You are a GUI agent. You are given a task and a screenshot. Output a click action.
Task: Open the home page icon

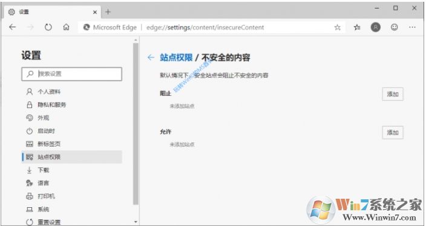click(x=66, y=27)
